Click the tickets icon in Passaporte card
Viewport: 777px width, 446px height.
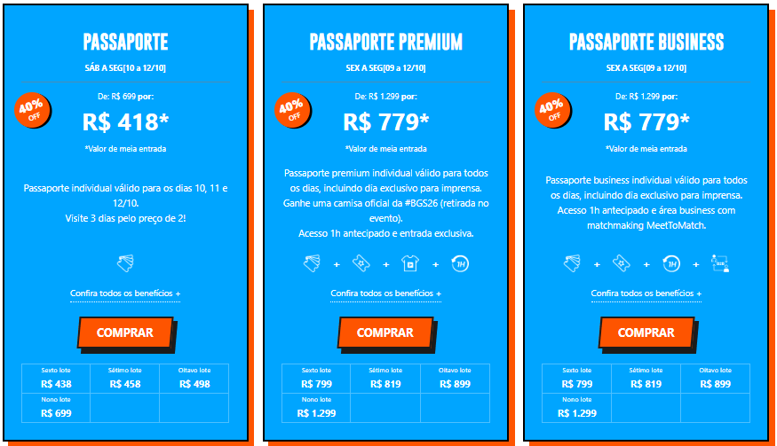click(x=125, y=263)
